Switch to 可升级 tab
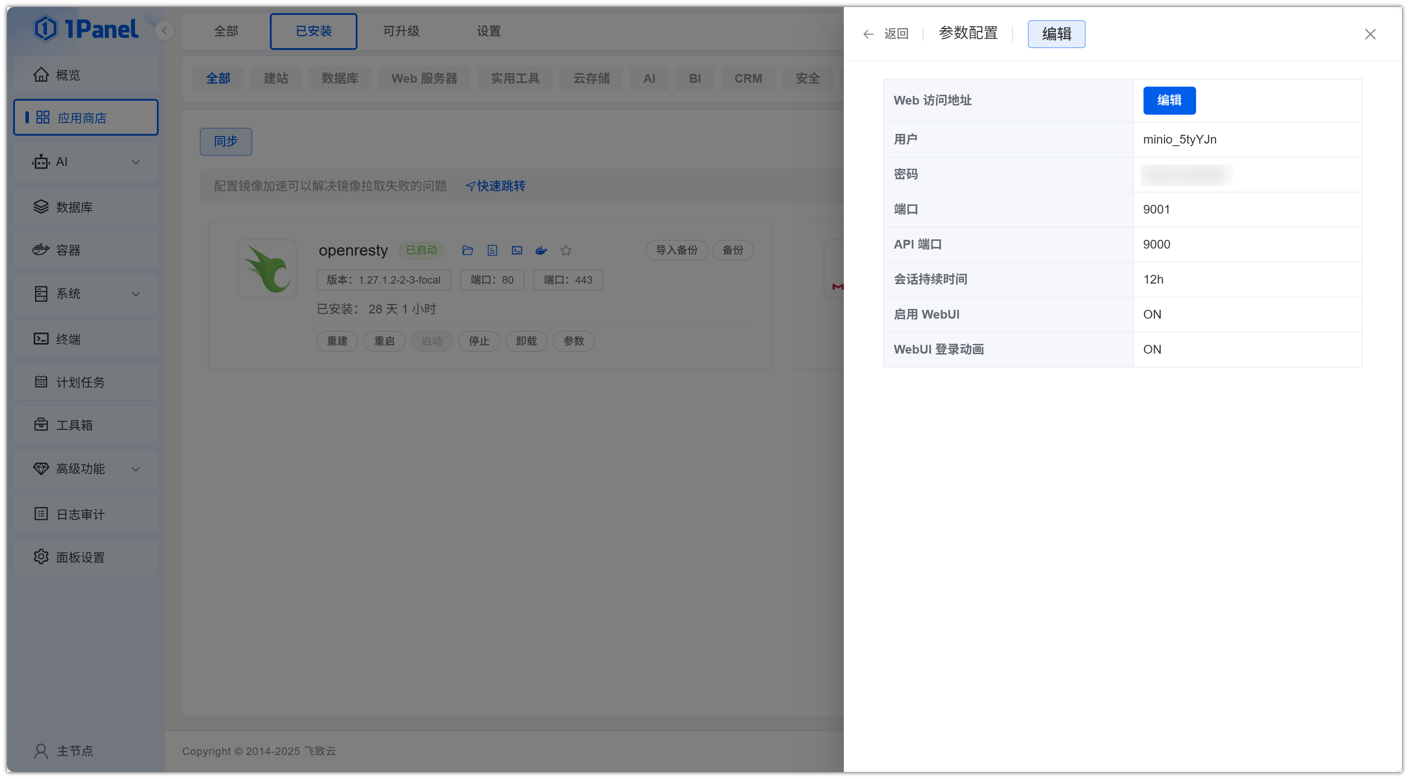The width and height of the screenshot is (1409, 779). tap(401, 31)
